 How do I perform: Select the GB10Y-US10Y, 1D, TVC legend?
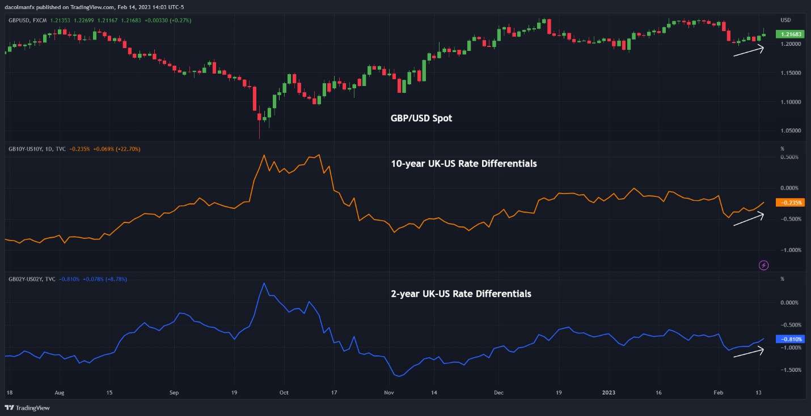click(36, 149)
